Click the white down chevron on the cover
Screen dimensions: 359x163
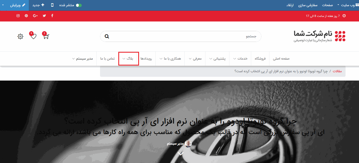[181, 154]
